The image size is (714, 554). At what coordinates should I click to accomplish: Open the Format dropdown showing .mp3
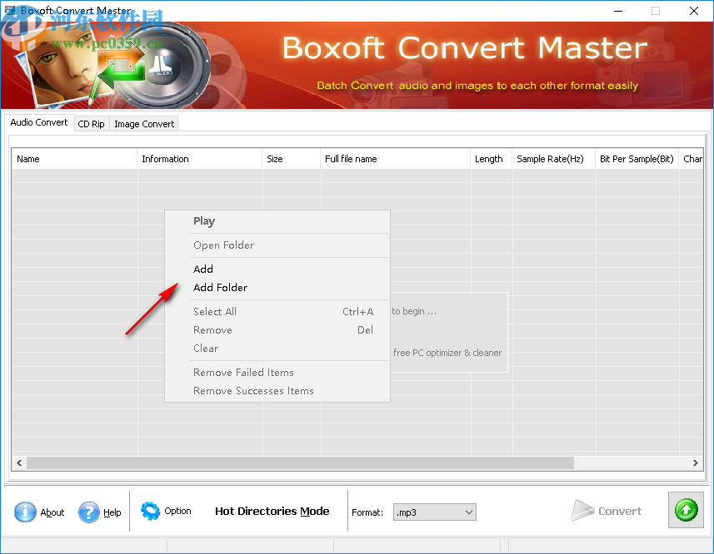pyautogui.click(x=467, y=512)
